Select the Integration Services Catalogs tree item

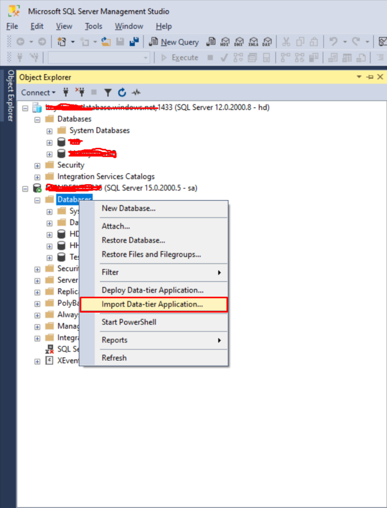tap(106, 177)
